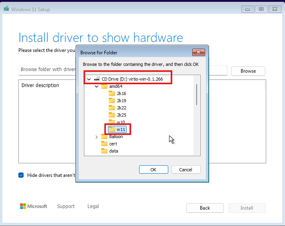Click the w11 folder icon
This screenshot has height=226, width=285.
tap(112, 129)
